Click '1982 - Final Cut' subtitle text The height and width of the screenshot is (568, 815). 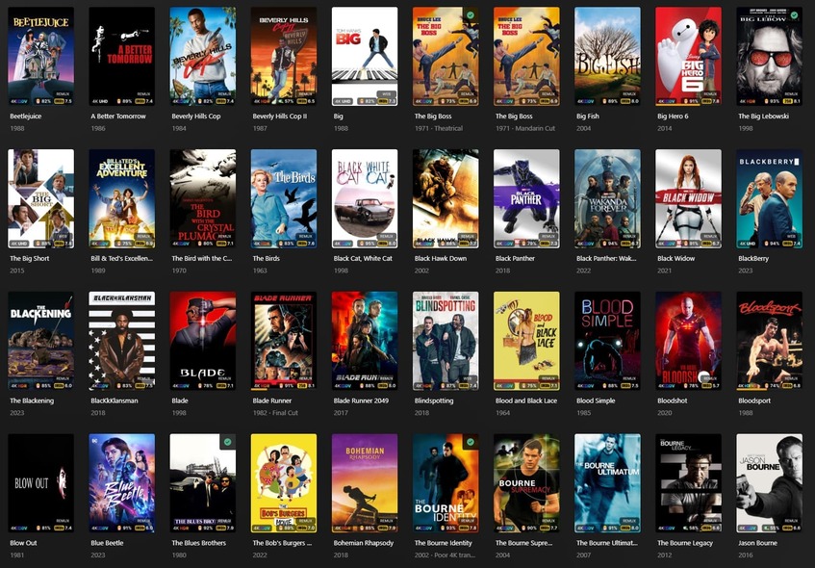coord(275,412)
